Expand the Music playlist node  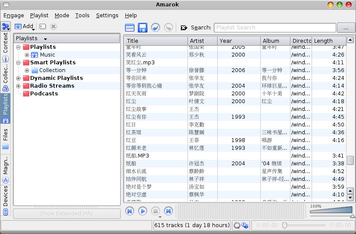27,55
